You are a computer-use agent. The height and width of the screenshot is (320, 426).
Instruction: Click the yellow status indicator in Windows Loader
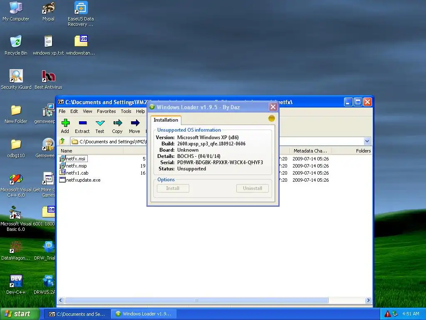point(271,118)
